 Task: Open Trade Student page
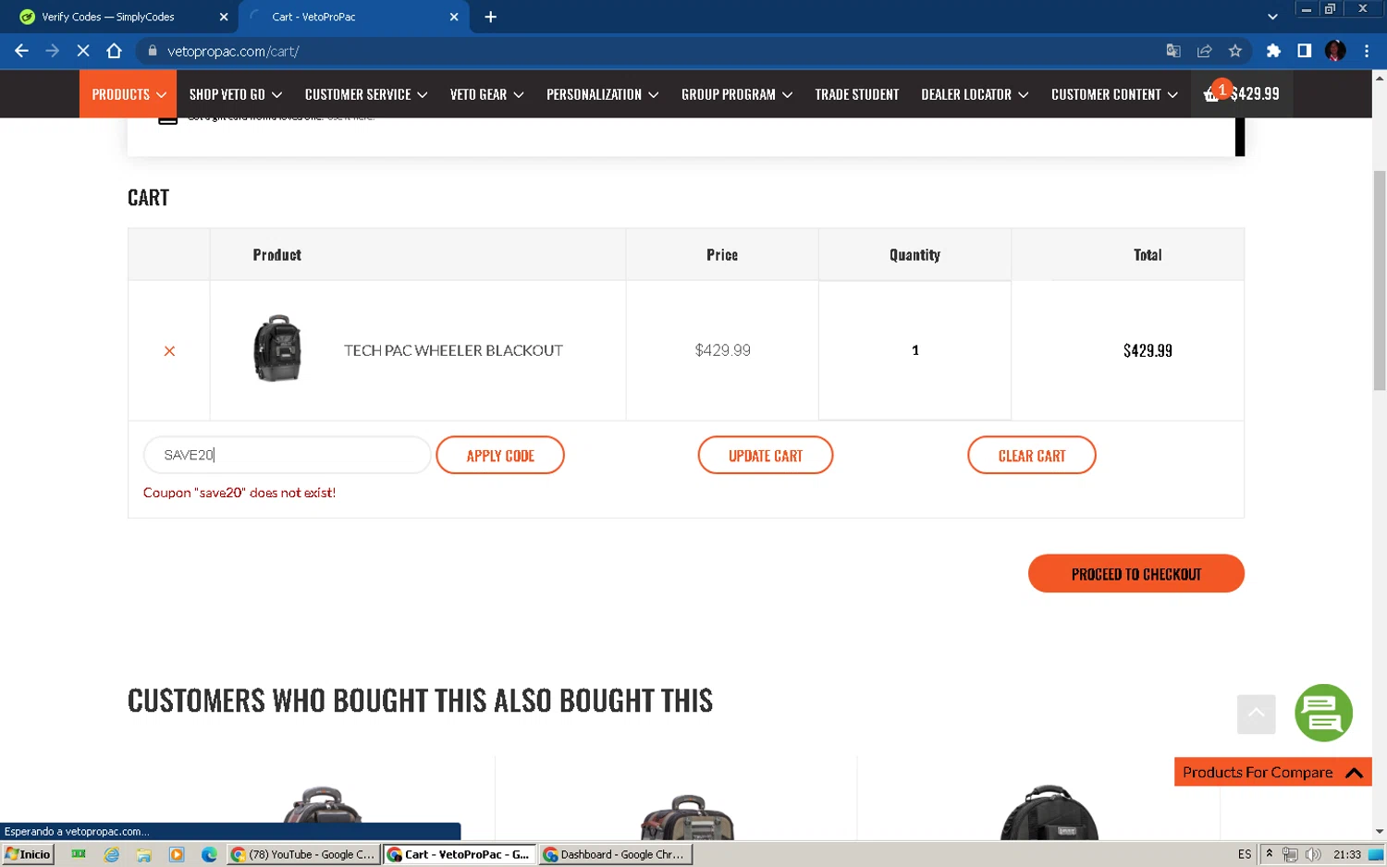tap(856, 94)
